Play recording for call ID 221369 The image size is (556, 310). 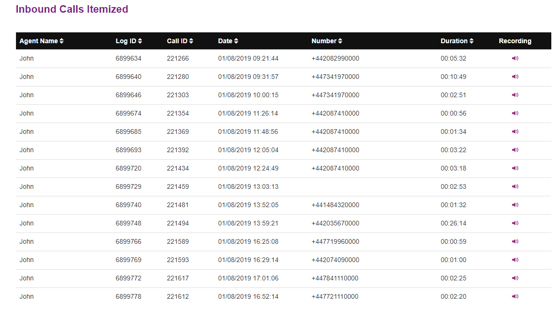pos(515,132)
